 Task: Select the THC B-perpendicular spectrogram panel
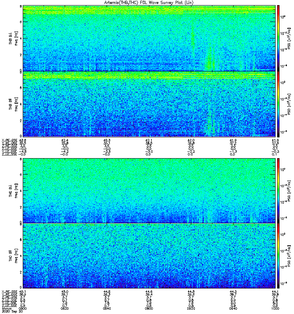[x=149, y=191]
